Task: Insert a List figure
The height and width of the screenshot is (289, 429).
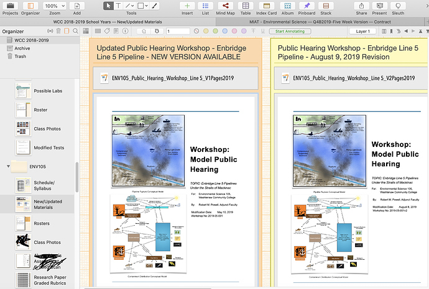Action: (205, 6)
